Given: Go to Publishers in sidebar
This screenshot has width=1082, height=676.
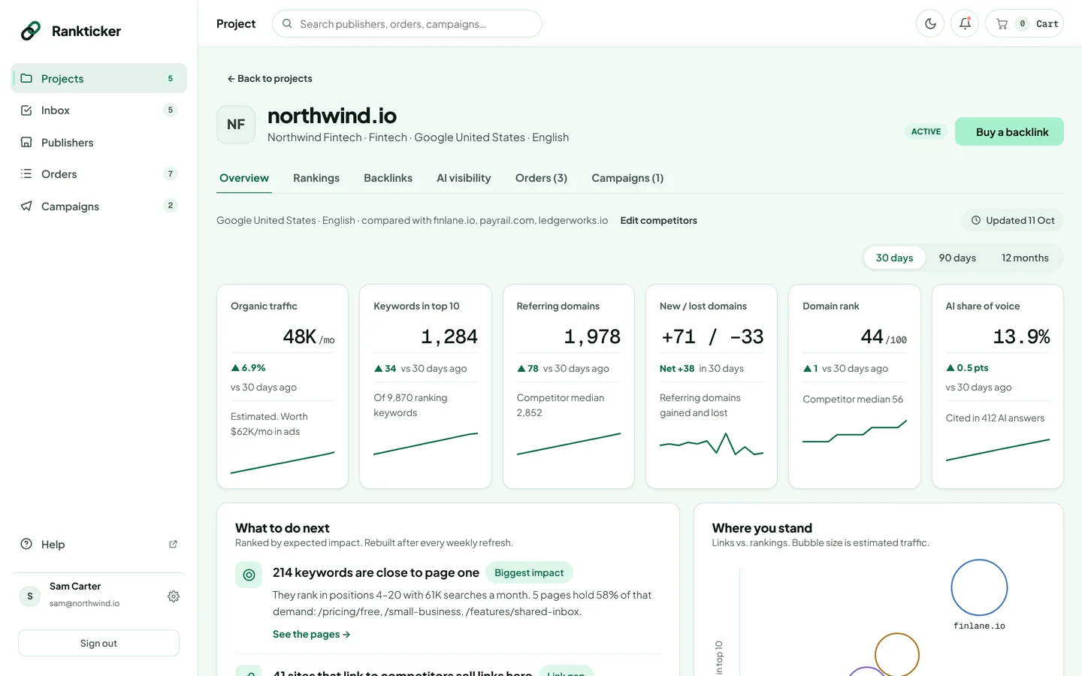Looking at the screenshot, I should [99, 142].
